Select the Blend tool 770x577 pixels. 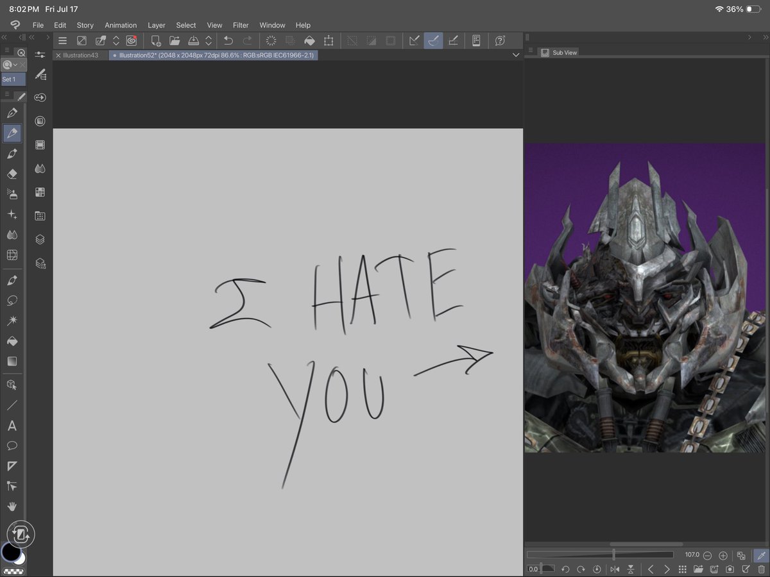point(12,235)
